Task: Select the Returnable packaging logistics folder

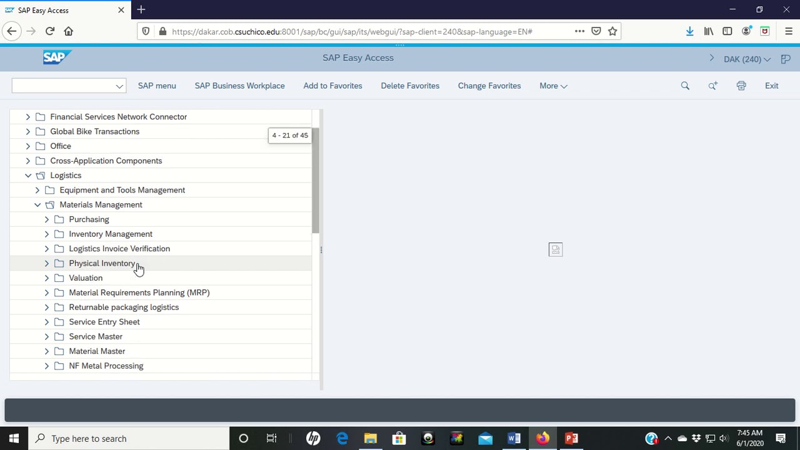Action: click(x=124, y=307)
